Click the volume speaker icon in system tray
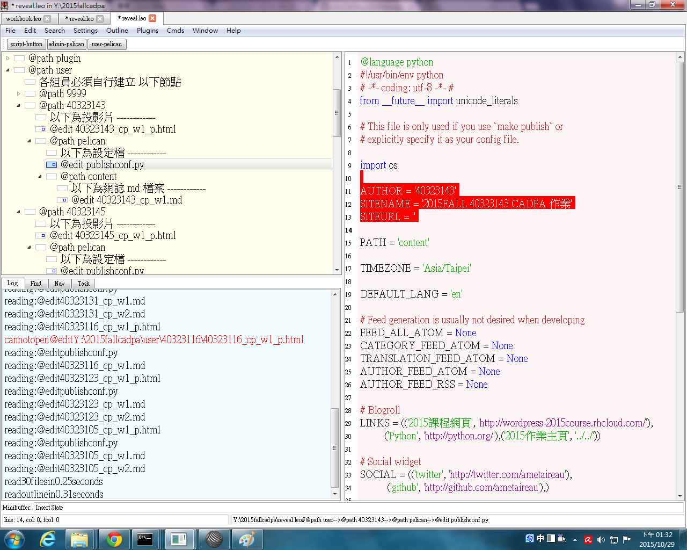The width and height of the screenshot is (687, 550). [601, 539]
